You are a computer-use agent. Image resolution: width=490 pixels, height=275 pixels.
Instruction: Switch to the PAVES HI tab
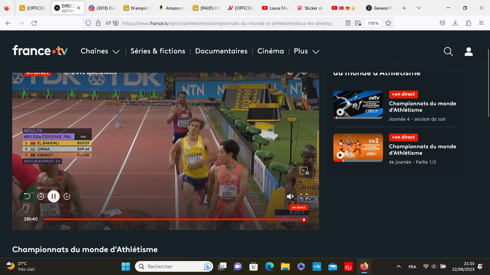click(x=207, y=8)
